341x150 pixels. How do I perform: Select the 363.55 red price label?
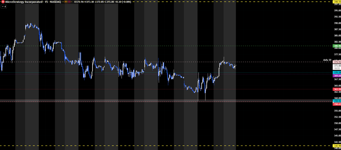[x=337, y=89]
